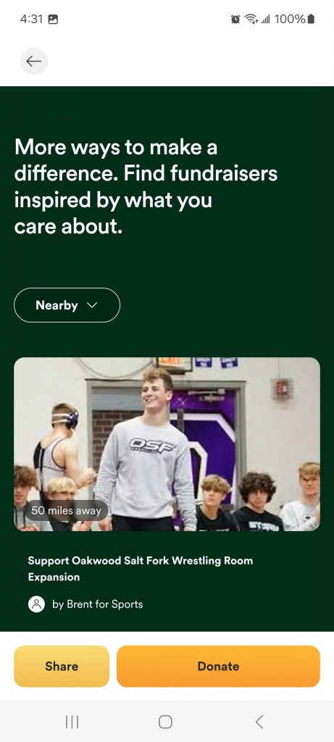Image resolution: width=334 pixels, height=742 pixels.
Task: Tap the back arrow icon
Action: coord(33,61)
